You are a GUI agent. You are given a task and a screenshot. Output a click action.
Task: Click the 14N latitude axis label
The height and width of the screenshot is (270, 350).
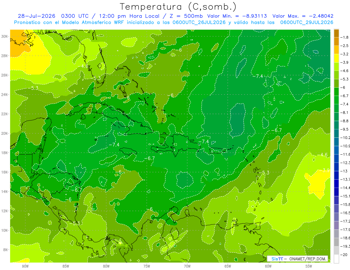5,191
